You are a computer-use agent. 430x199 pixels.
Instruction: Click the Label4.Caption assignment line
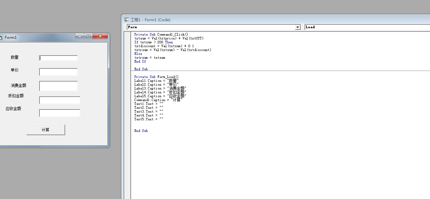click(x=160, y=92)
